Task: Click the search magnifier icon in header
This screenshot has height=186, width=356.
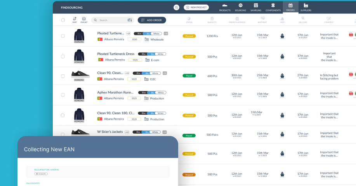Action: pos(176,7)
